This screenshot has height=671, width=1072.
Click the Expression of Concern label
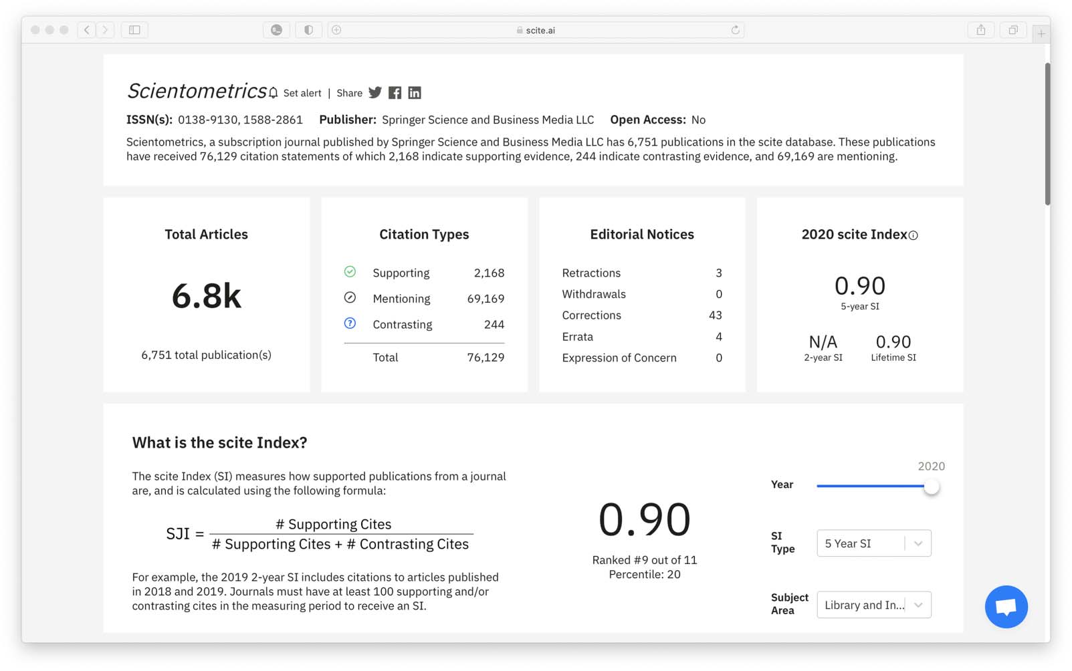pos(619,358)
